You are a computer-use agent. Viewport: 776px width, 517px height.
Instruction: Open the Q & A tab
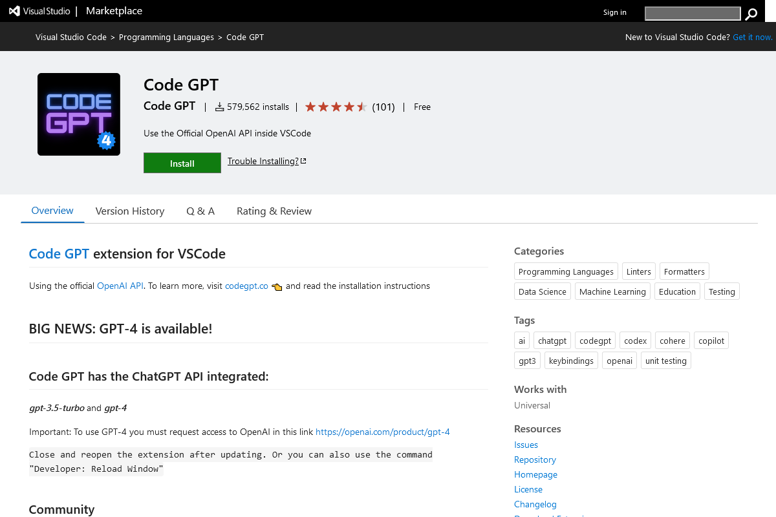point(200,211)
